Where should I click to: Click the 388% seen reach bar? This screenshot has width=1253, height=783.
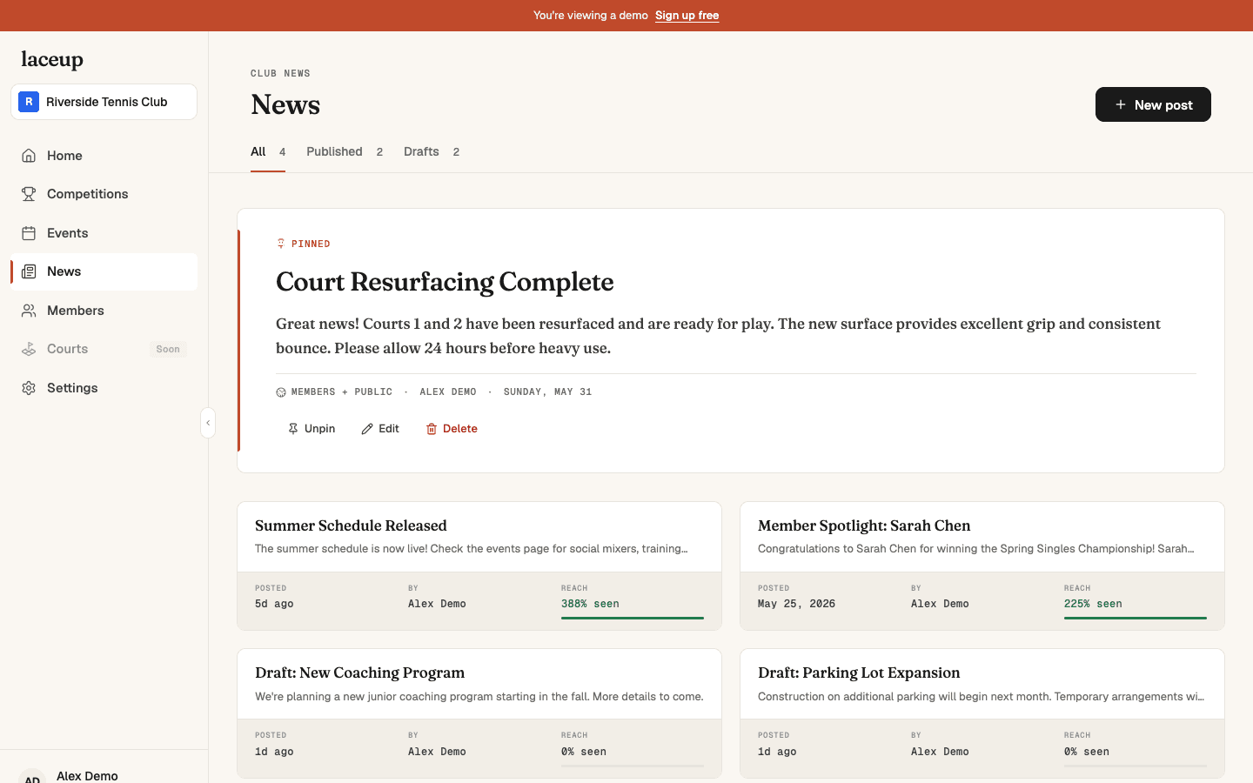(x=633, y=618)
